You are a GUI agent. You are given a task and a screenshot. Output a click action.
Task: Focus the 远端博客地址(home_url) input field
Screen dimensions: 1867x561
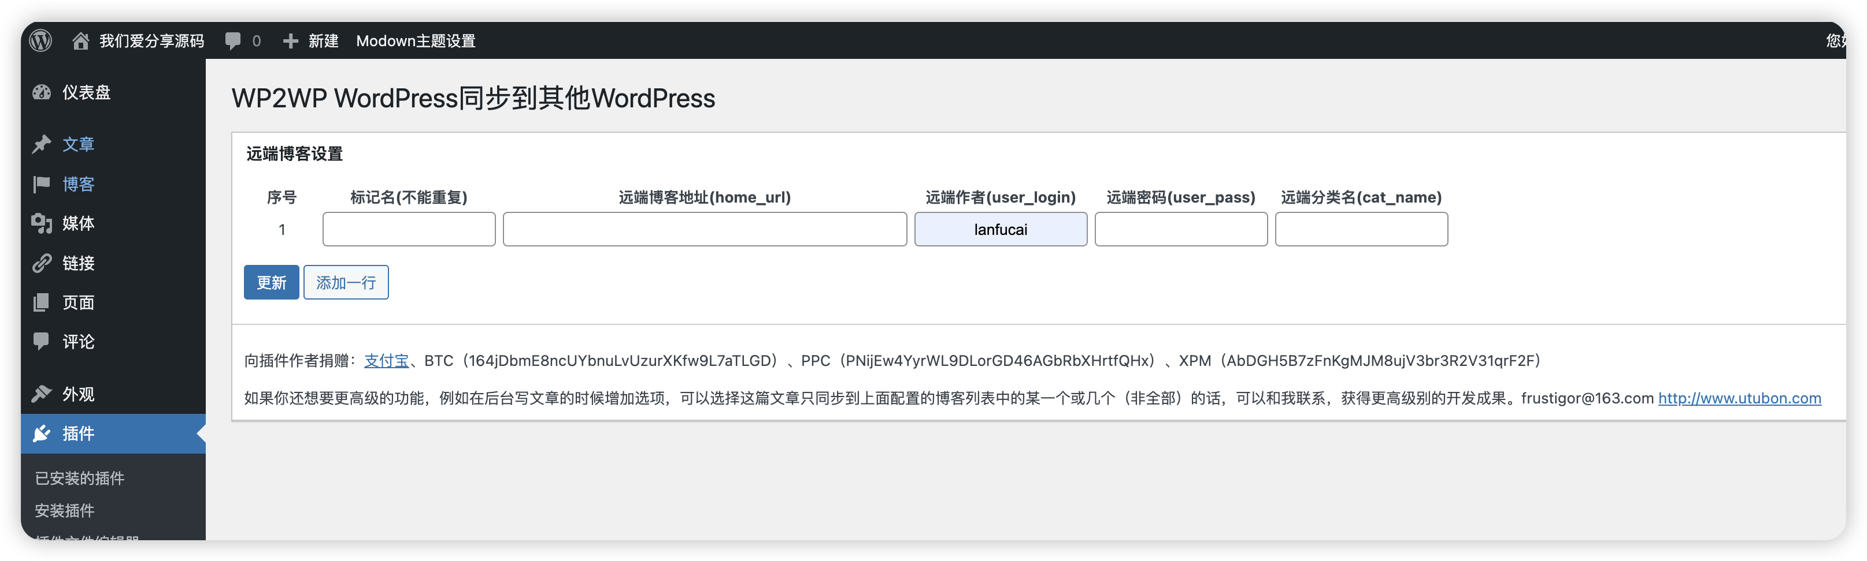705,230
